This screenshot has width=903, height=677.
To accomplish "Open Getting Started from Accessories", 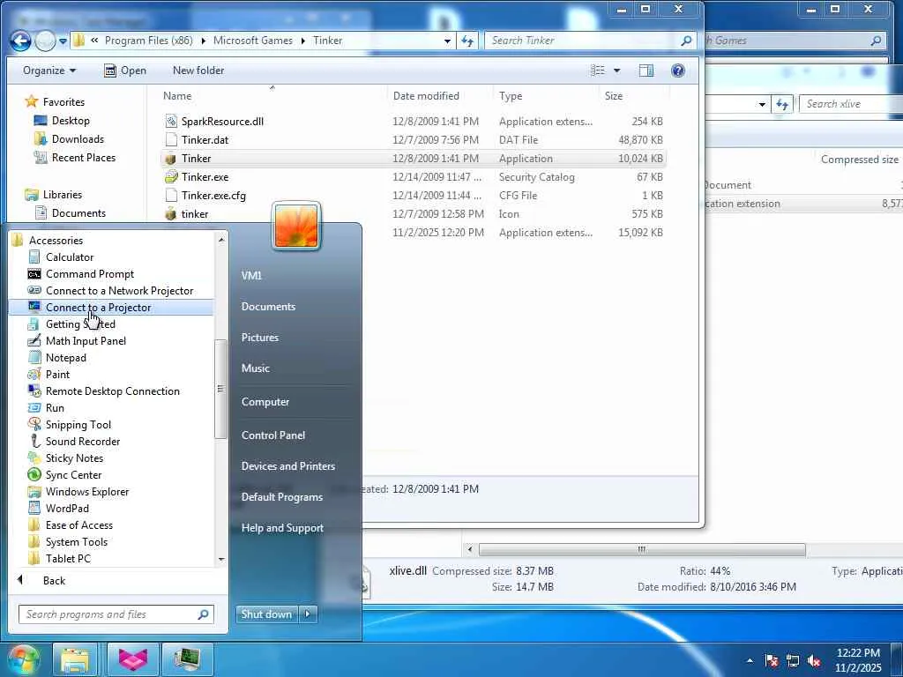I will coord(80,324).
